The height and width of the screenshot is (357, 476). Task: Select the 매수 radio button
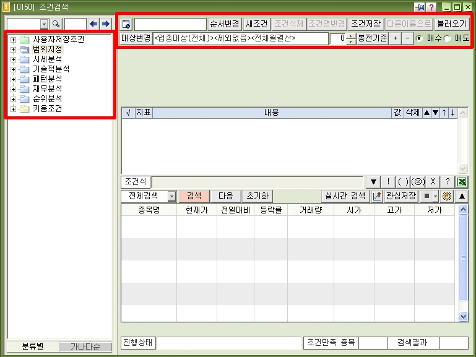(420, 38)
